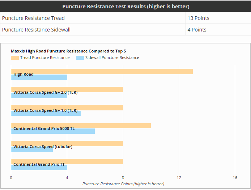Image resolution: width=251 pixels, height=190 pixels.
Task: Select Continental Grand Prix 5000 TL sidewall bar
Action: point(53,131)
